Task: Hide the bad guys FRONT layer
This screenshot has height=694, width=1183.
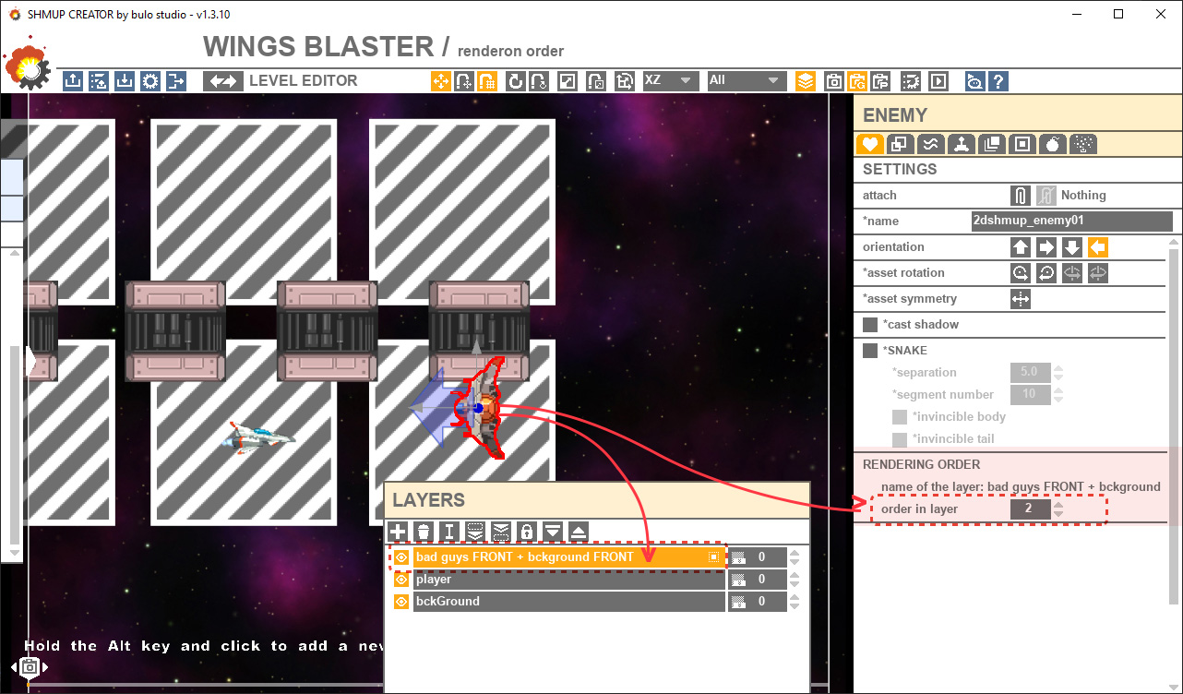Action: coord(401,557)
